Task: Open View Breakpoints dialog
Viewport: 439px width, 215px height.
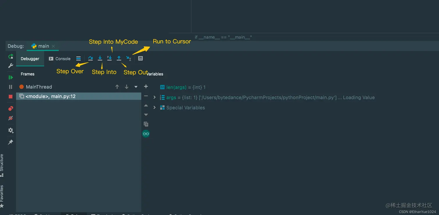Action: click(x=11, y=108)
